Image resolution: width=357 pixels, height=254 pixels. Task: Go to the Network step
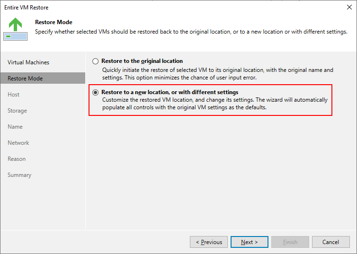coord(18,143)
